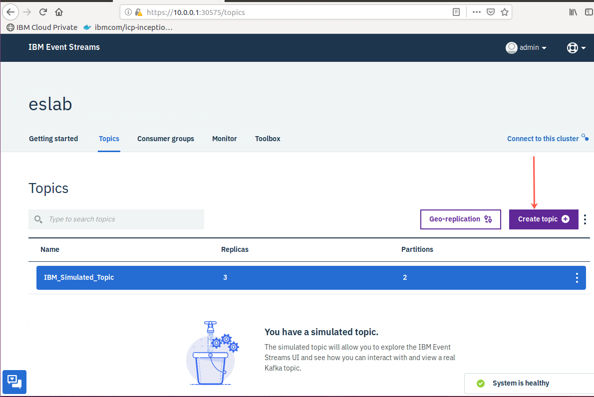Open the Toolbox tab
This screenshot has height=397, width=594.
268,139
